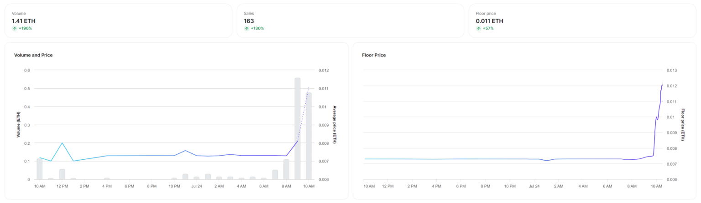Select the Jul 24 label in Floor Price chart
Screen dimensions: 701x203
tap(534, 186)
